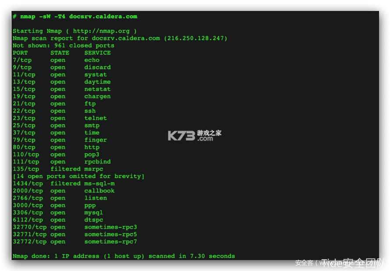The image size is (390, 271).
Task: Click the IP address 216.250.128.247
Action: point(195,38)
